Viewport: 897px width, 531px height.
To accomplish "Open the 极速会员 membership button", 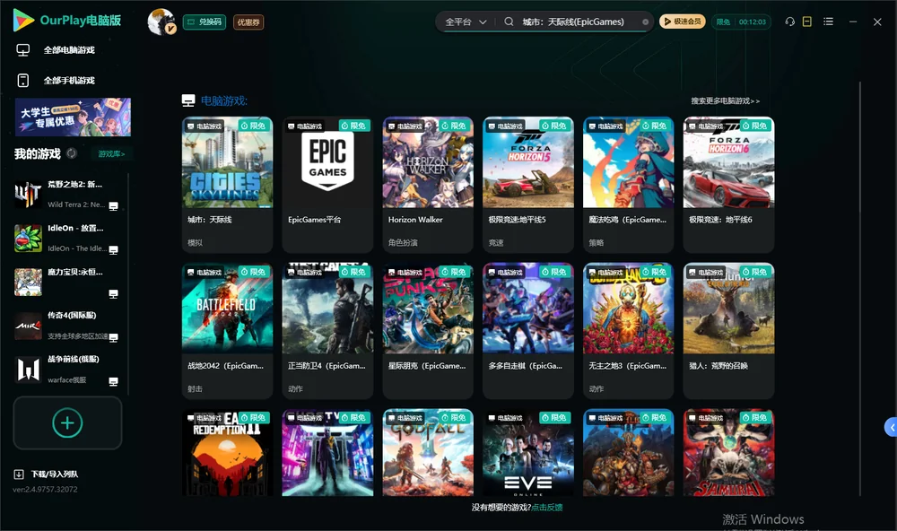I will click(x=683, y=22).
